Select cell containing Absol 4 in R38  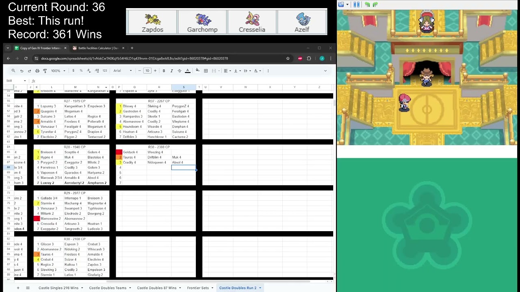point(183,162)
